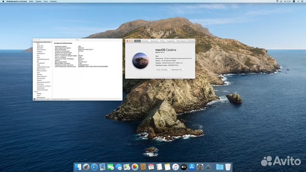Click the macOS Catalina round logo image
Image resolution: width=306 pixels, height=172 pixels.
(140, 61)
